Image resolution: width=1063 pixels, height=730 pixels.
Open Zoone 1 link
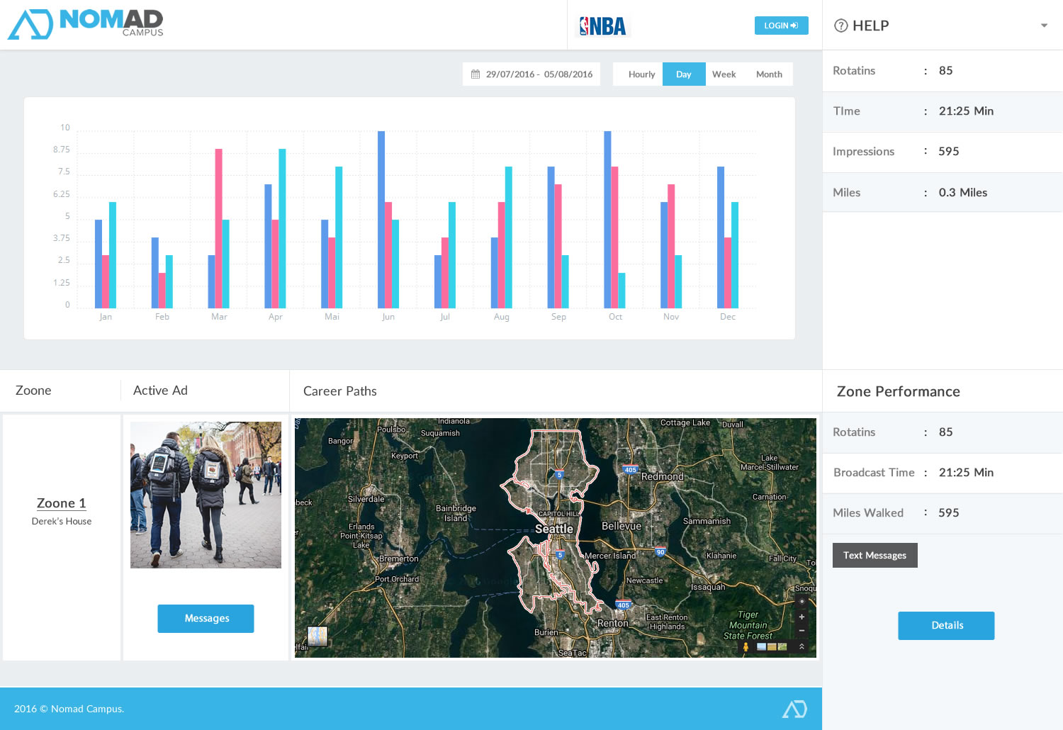click(x=61, y=503)
